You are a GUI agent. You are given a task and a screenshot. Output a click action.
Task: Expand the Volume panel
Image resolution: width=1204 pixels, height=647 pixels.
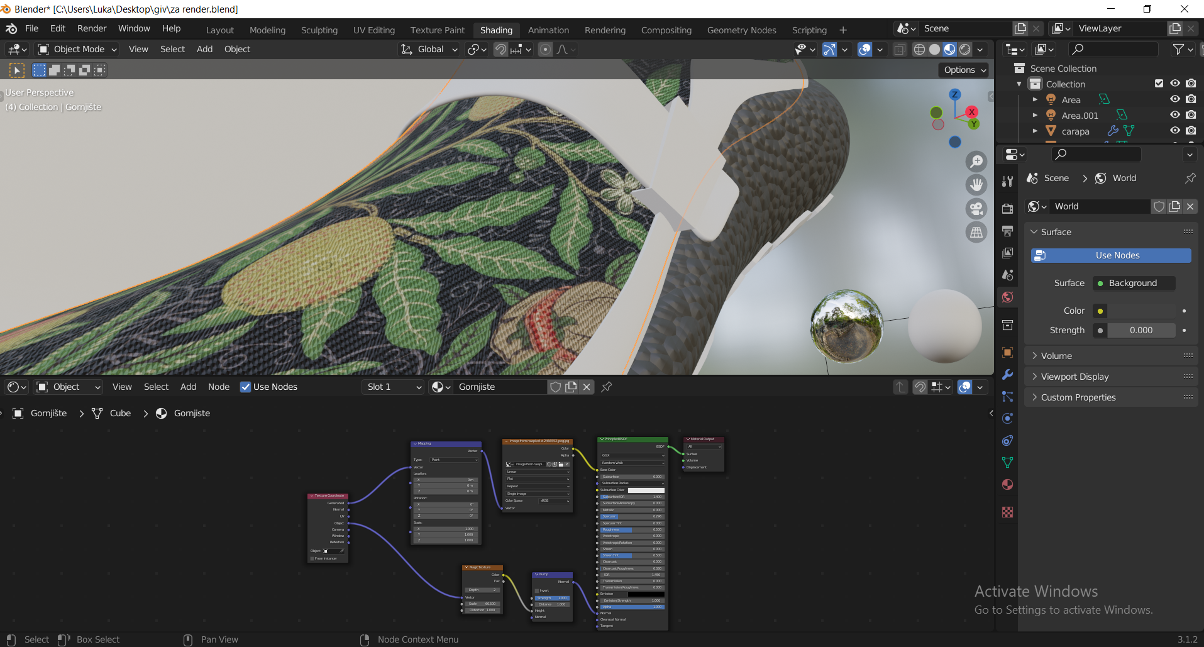point(1111,356)
